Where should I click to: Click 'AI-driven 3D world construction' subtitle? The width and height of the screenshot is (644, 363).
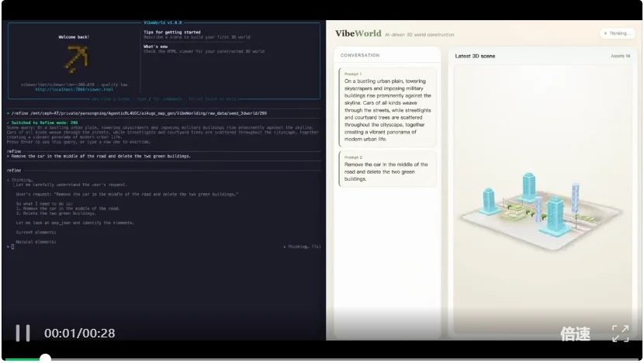[419, 35]
